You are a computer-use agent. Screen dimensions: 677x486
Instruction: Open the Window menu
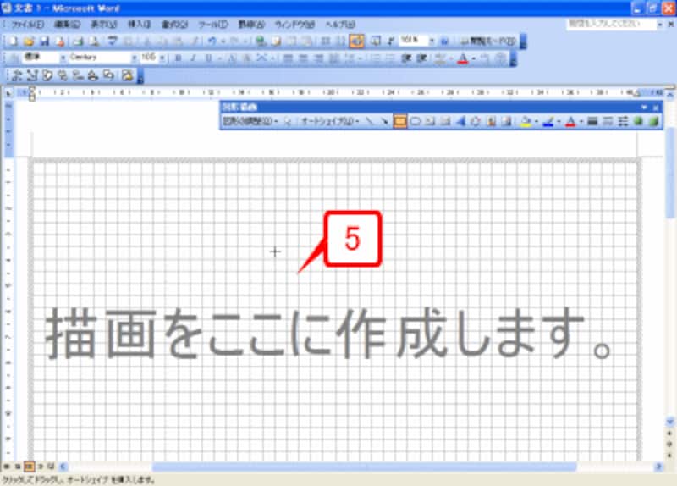(x=294, y=25)
